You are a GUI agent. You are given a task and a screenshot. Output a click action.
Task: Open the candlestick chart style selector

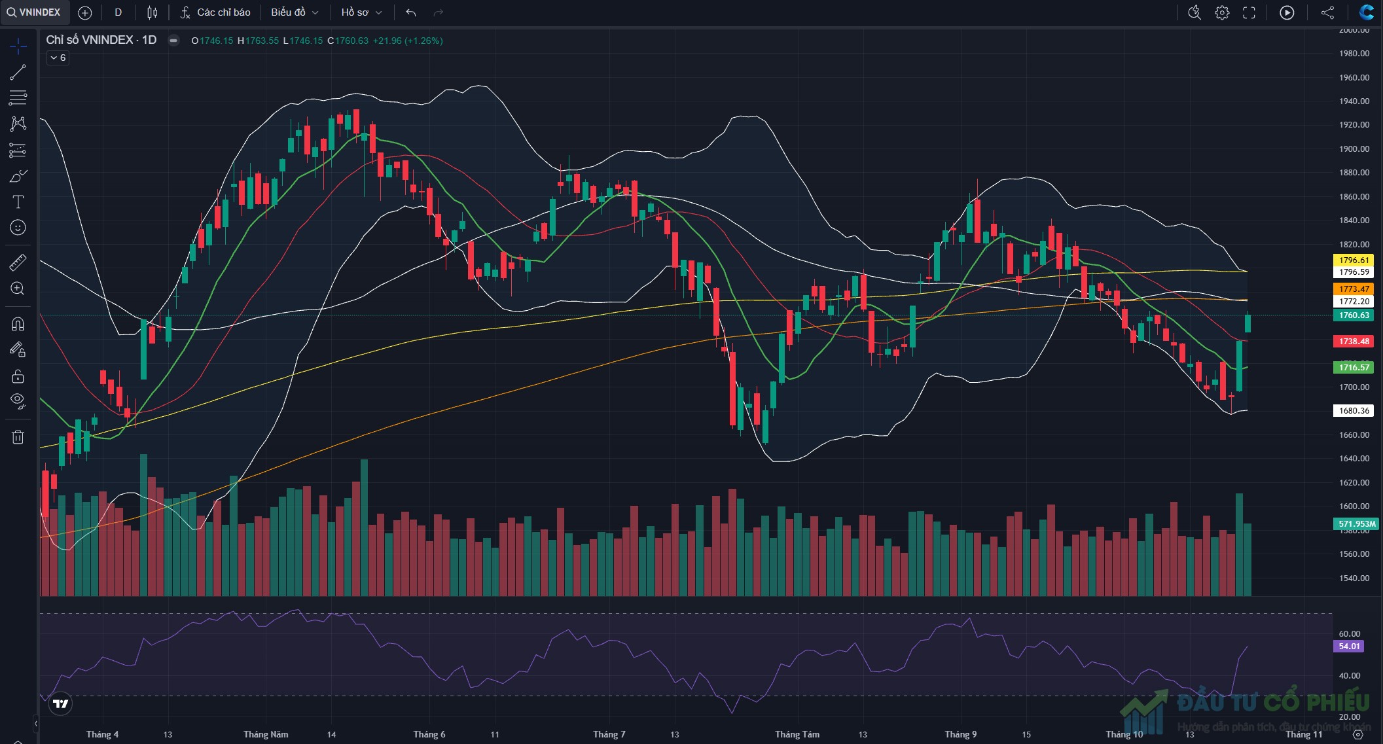click(x=153, y=12)
